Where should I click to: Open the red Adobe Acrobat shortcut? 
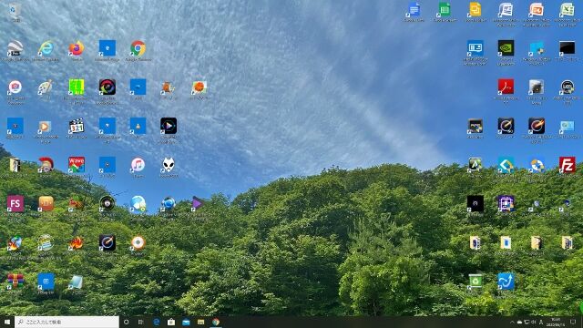pos(506,87)
